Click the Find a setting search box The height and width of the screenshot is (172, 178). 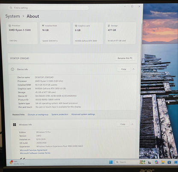tap(48, 8)
